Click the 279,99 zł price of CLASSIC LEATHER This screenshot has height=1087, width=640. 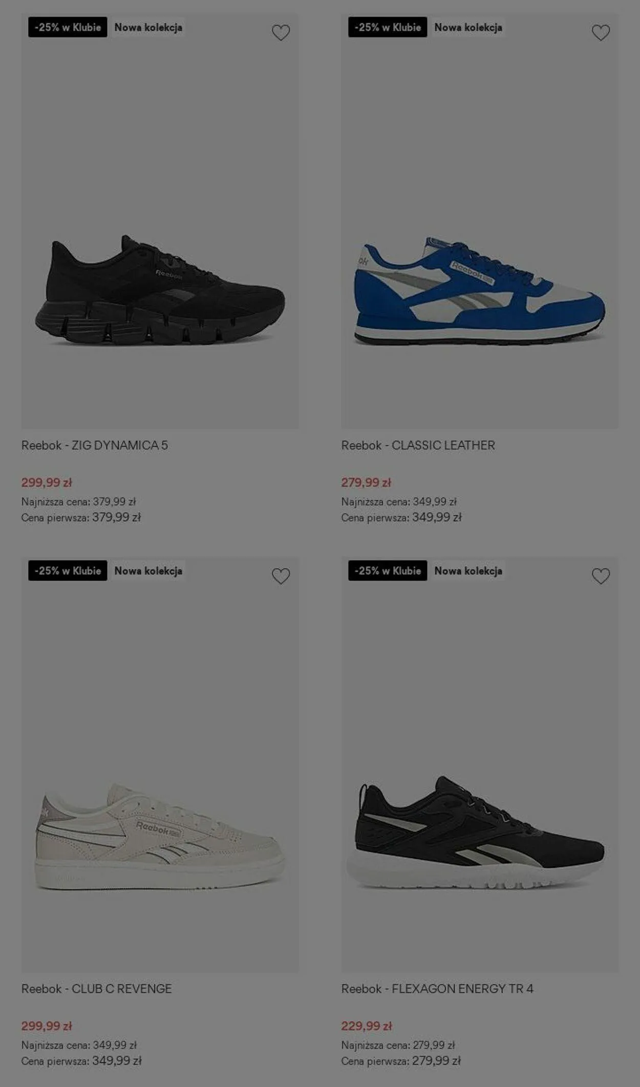pos(366,482)
